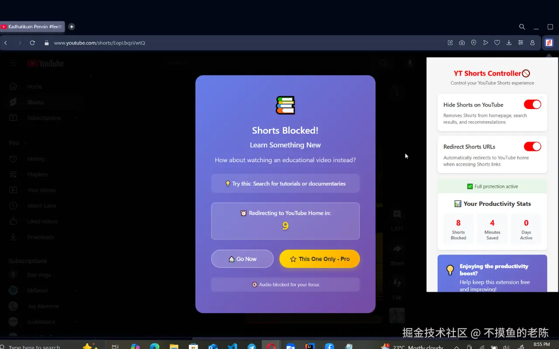The width and height of the screenshot is (559, 349).
Task: Click the browser back arrow
Action: 6,43
